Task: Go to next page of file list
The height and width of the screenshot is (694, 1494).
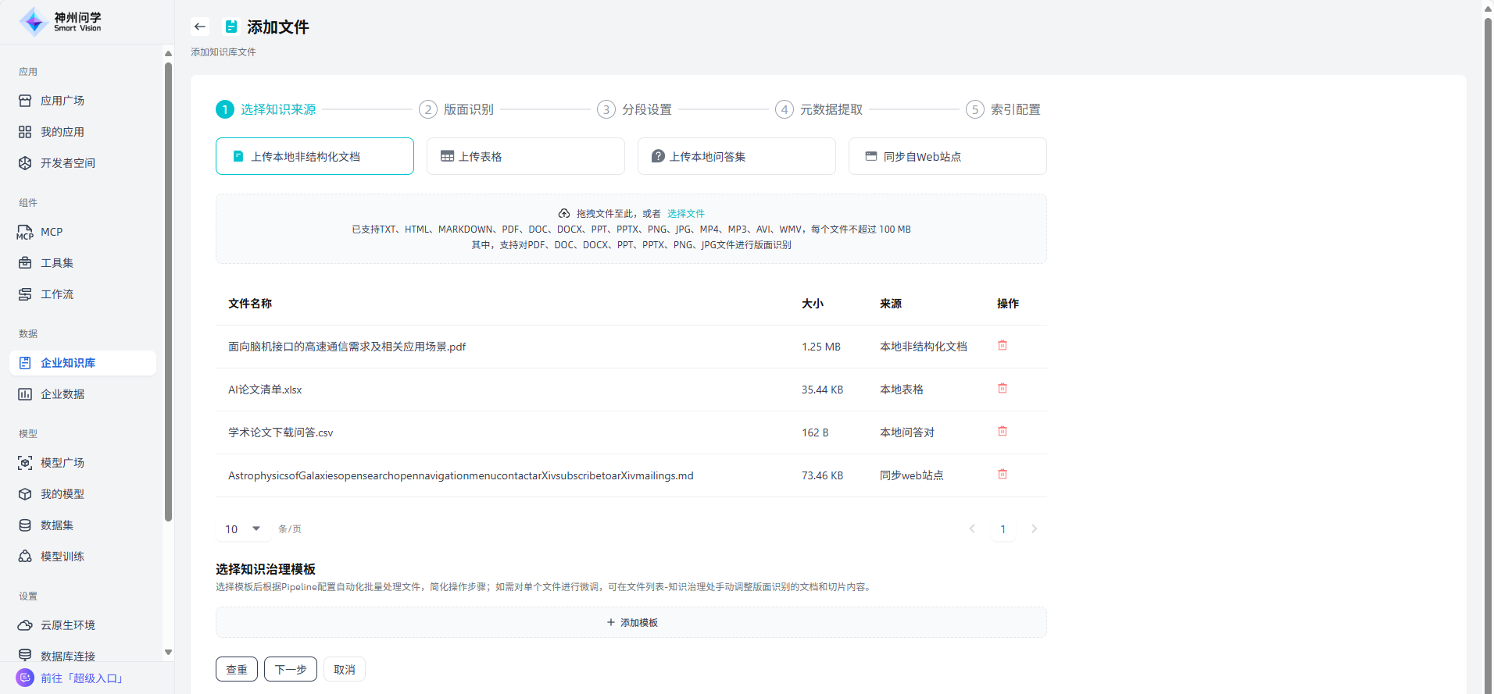Action: coord(1034,529)
